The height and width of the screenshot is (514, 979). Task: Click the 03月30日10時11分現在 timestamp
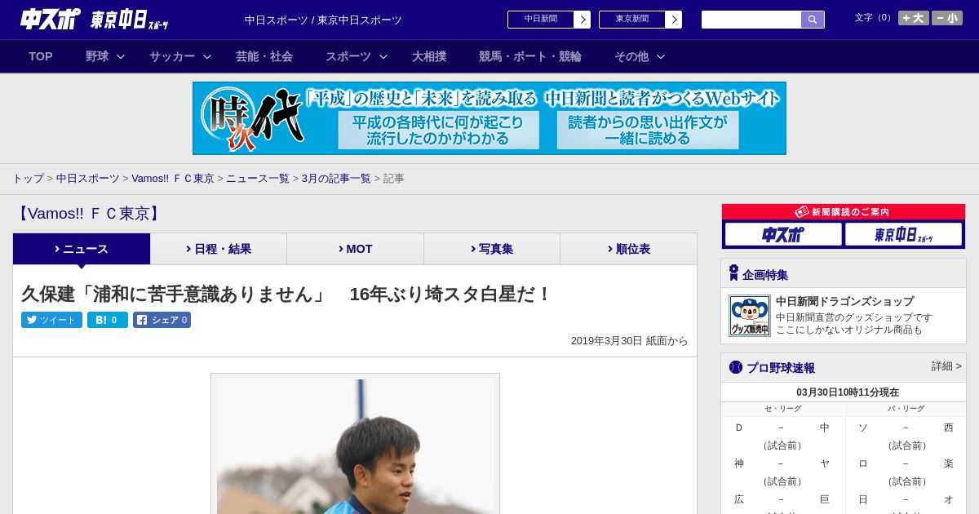848,392
